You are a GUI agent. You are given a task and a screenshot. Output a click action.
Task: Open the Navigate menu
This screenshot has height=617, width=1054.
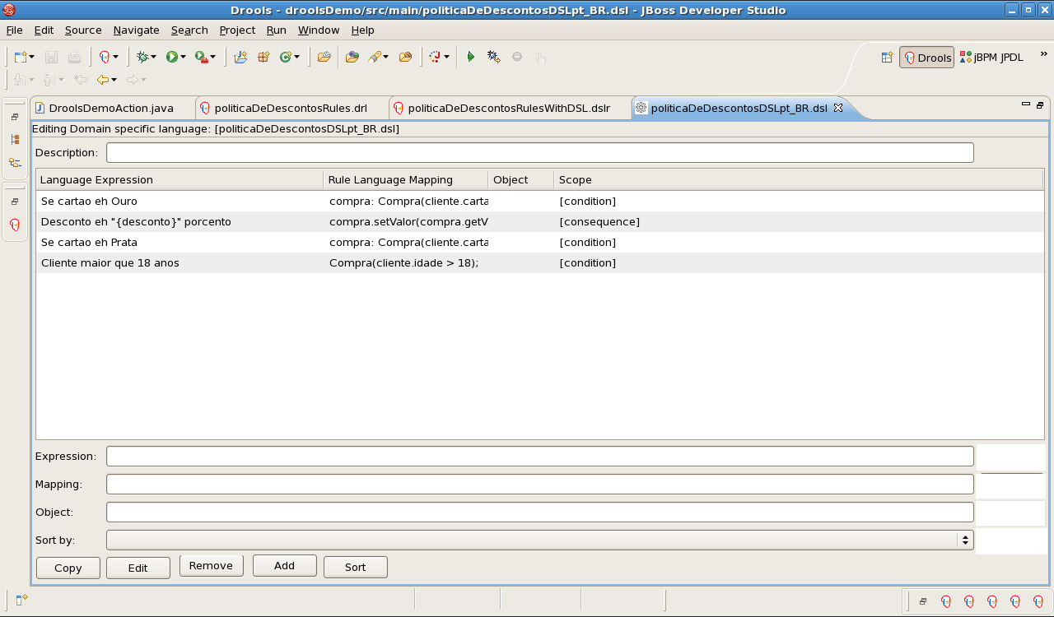[137, 30]
